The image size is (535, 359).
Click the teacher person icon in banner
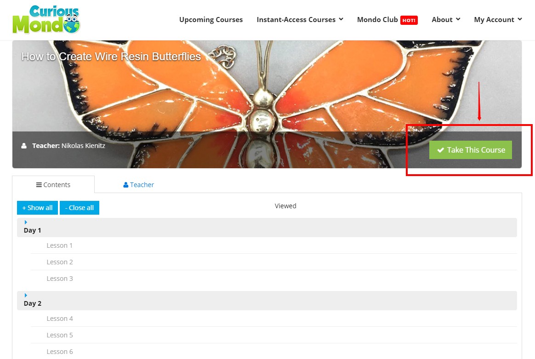[24, 146]
